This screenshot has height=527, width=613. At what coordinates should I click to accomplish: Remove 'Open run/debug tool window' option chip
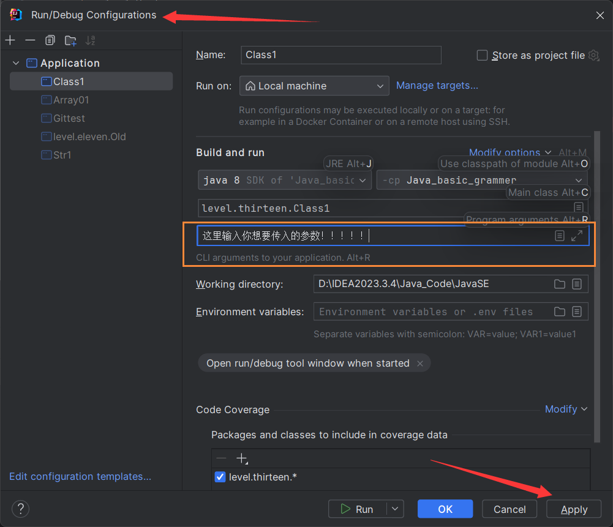pyautogui.click(x=420, y=364)
